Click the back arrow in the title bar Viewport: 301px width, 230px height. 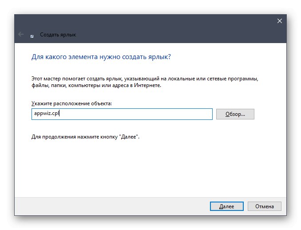tap(21, 34)
